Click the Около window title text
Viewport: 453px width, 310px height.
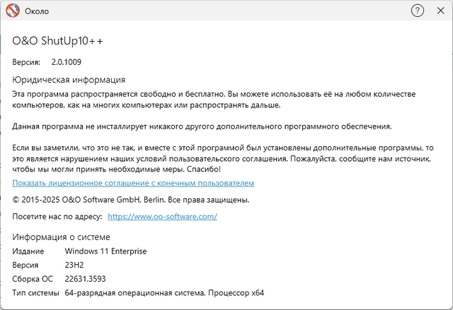[37, 12]
